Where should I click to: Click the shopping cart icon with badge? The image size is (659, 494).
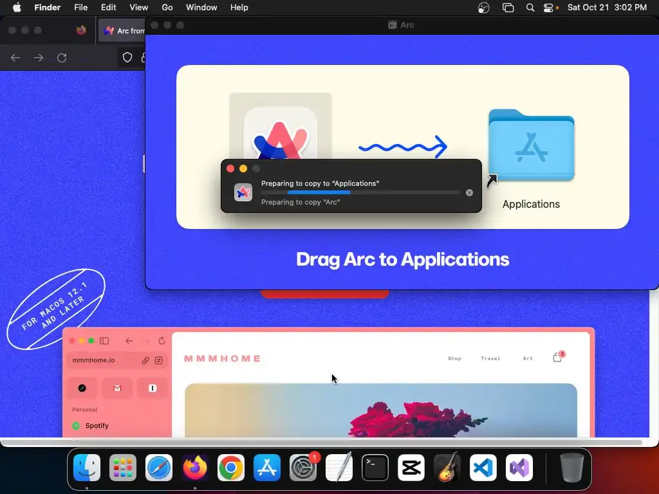pyautogui.click(x=558, y=356)
